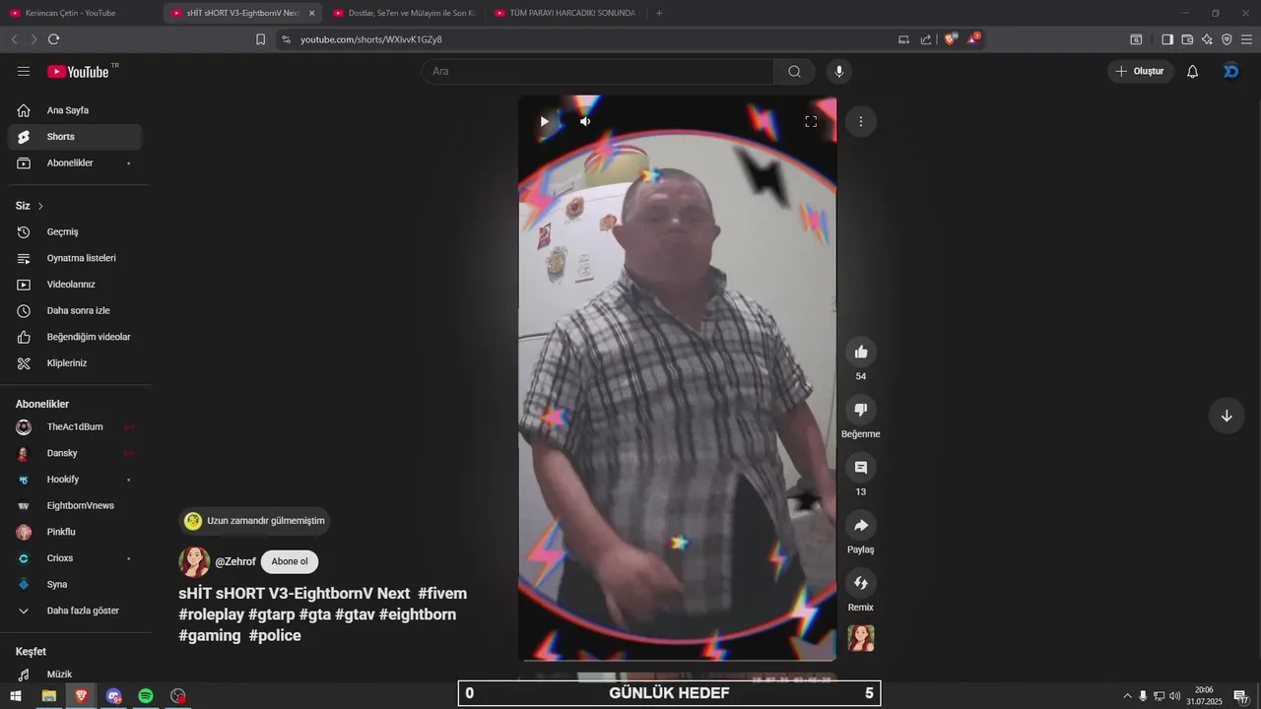The height and width of the screenshot is (709, 1261).
Task: Toggle the Brave sidebar panel
Action: pyautogui.click(x=1167, y=39)
